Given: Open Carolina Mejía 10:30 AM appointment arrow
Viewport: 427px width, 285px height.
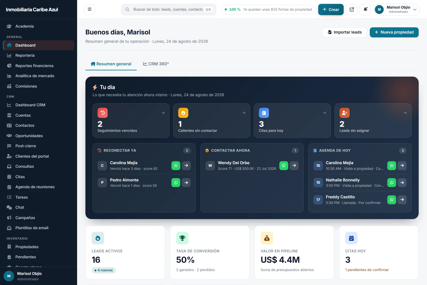Looking at the screenshot, I should [x=402, y=166].
